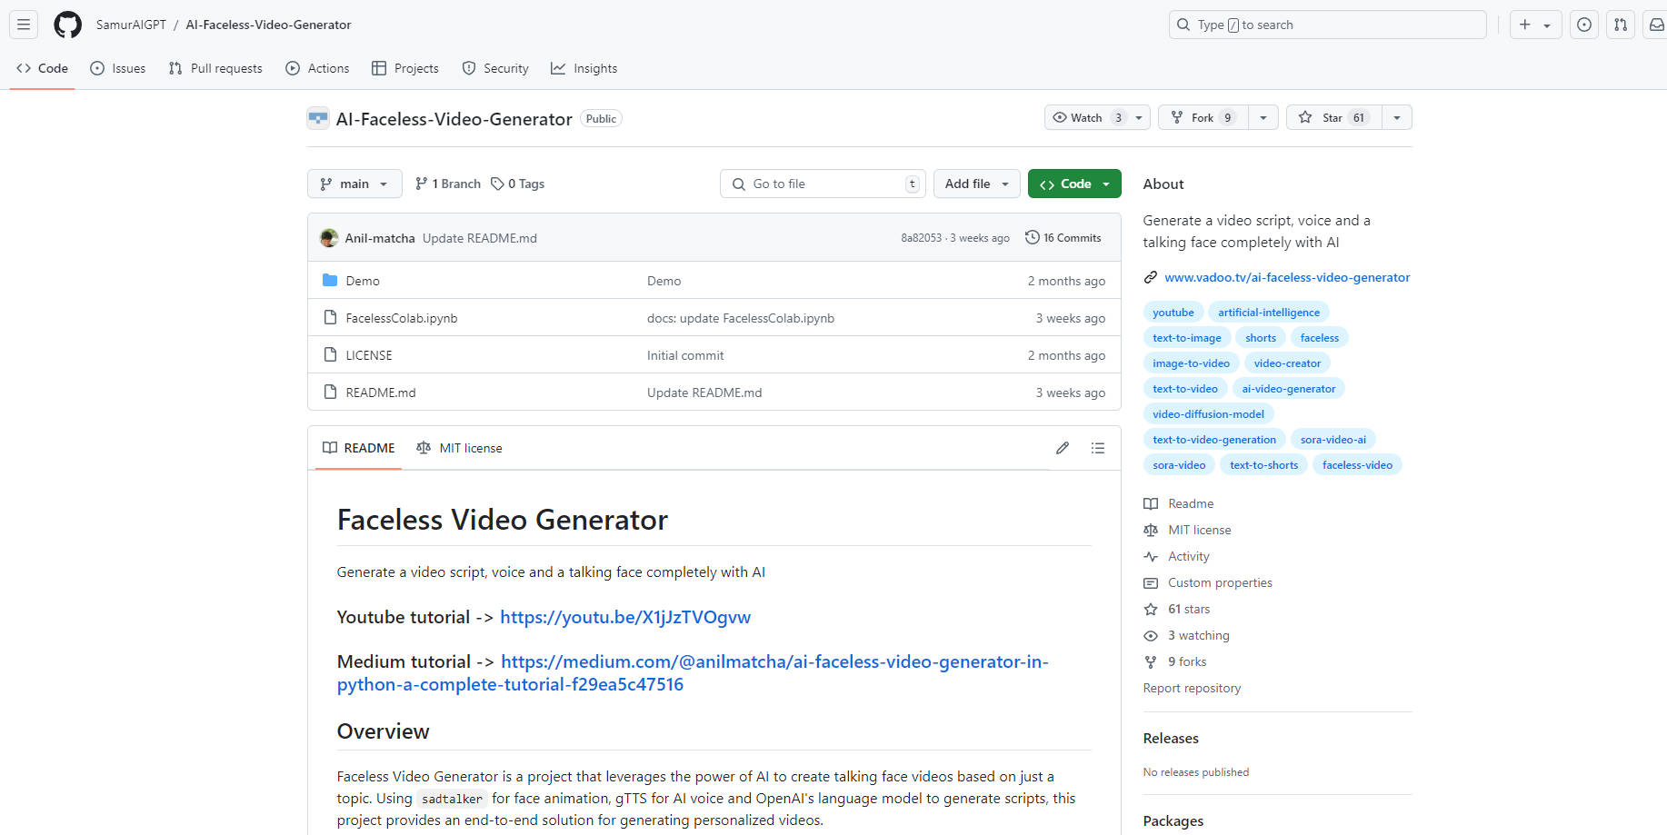Open the FacelessColab.ipynb file
The height and width of the screenshot is (835, 1667).
tap(401, 317)
